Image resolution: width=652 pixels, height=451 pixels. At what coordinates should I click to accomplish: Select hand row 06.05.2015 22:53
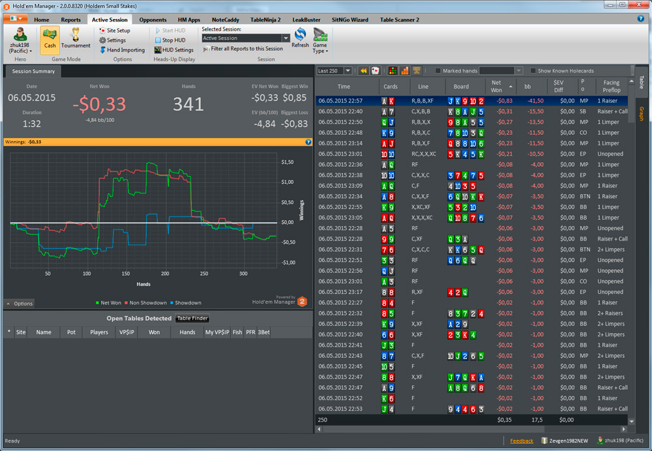(473, 409)
